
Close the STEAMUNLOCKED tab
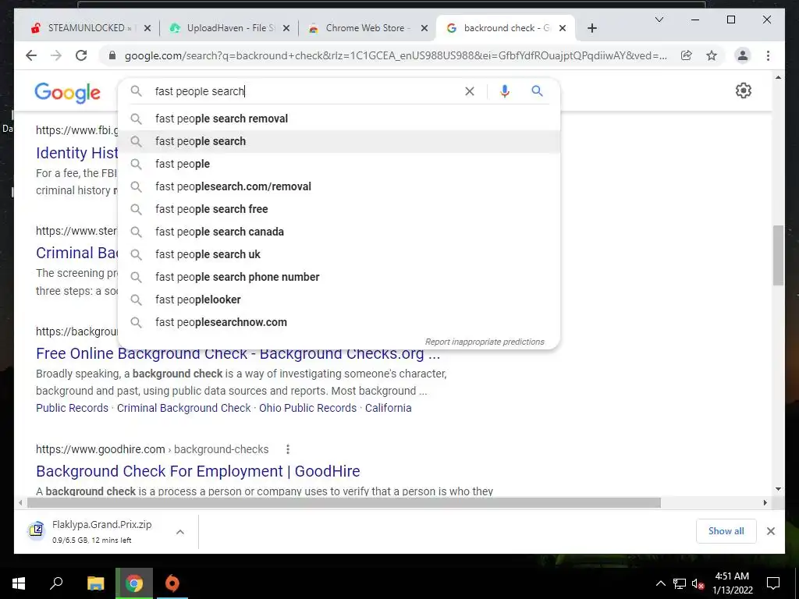point(147,29)
